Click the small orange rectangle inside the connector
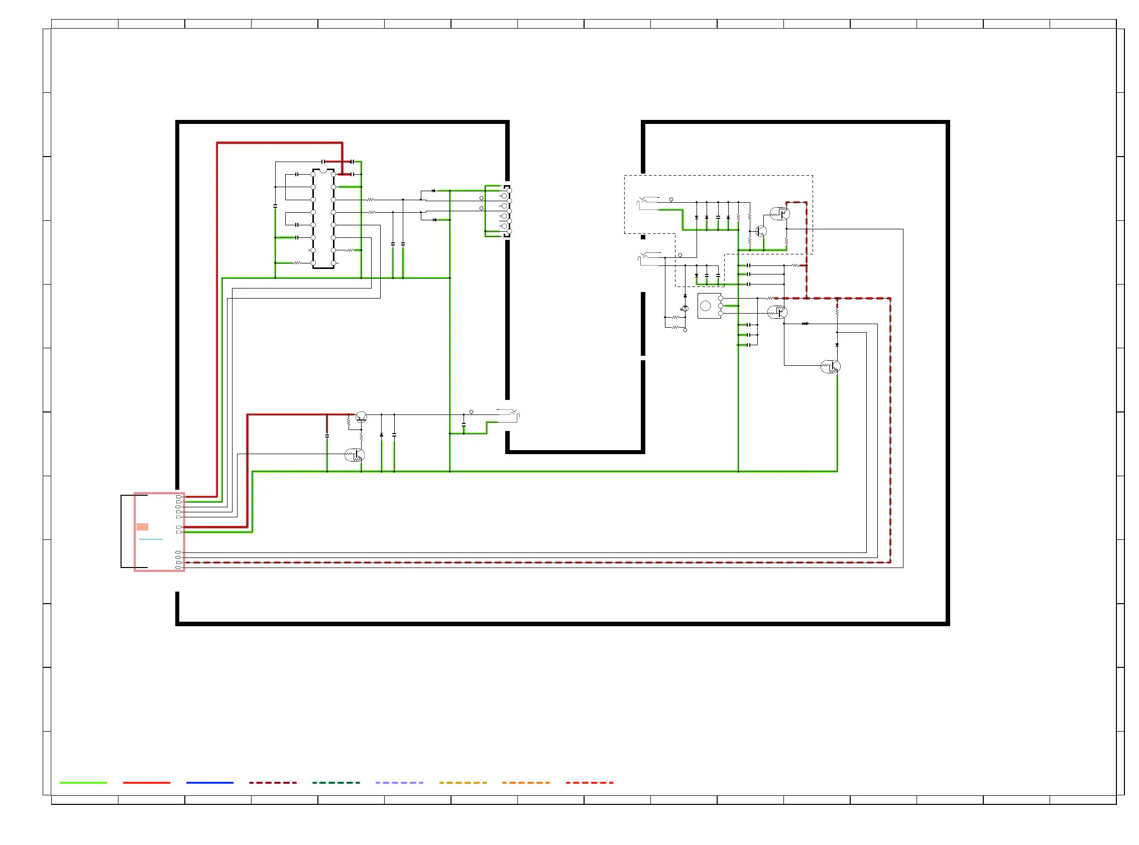Image resolution: width=1139 pixels, height=845 pixels. pos(142,527)
